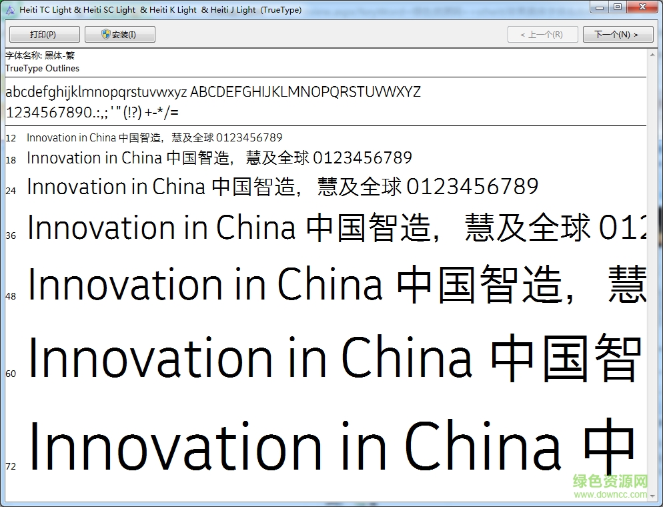The image size is (663, 507).
Task: Click the scrollbar down arrow
Action: pyautogui.click(x=652, y=496)
